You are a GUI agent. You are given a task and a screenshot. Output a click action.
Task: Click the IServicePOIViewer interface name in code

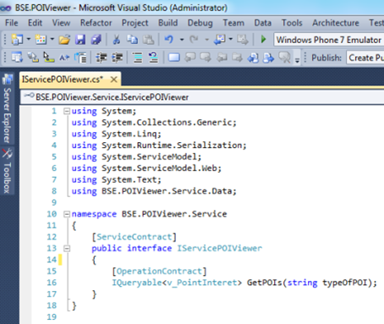(x=220, y=249)
